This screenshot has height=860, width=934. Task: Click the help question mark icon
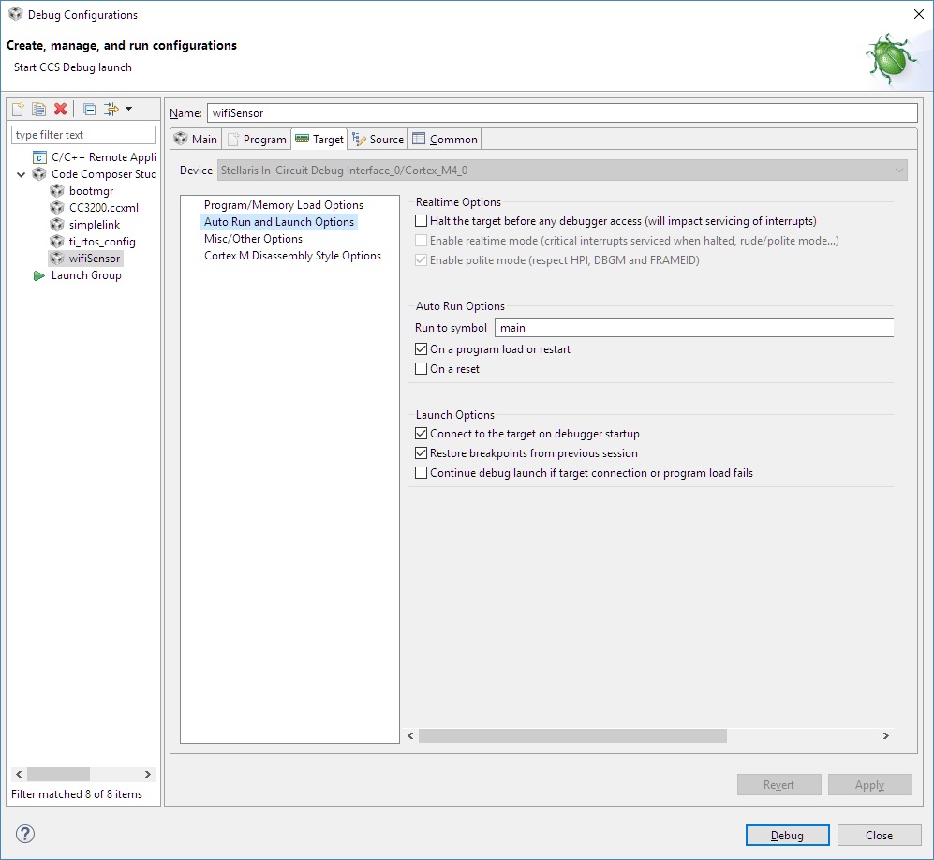(x=25, y=834)
